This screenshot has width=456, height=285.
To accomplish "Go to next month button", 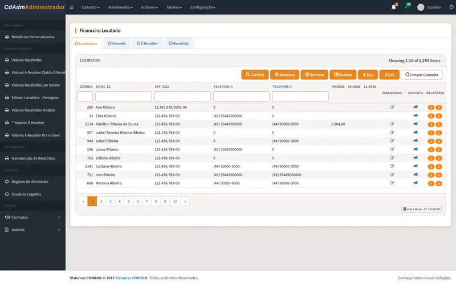I will tap(389, 75).
